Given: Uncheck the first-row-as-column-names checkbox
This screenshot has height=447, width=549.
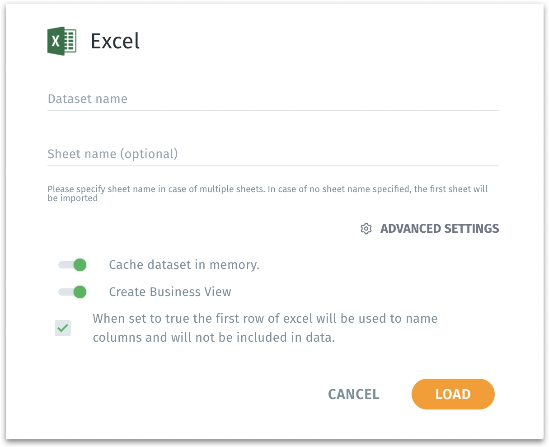Looking at the screenshot, I should click(x=63, y=328).
